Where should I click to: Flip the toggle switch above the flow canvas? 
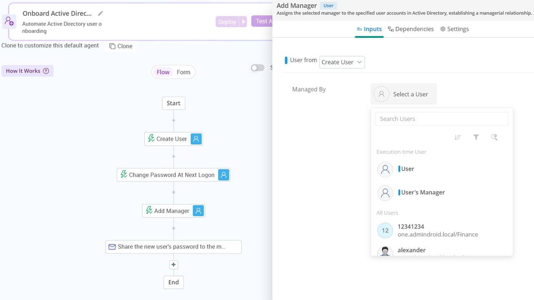pyautogui.click(x=257, y=67)
